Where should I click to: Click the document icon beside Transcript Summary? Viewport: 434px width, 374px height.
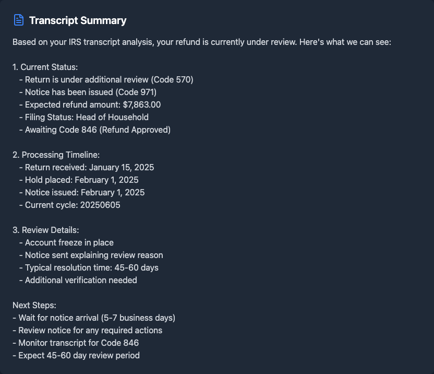pyautogui.click(x=19, y=20)
